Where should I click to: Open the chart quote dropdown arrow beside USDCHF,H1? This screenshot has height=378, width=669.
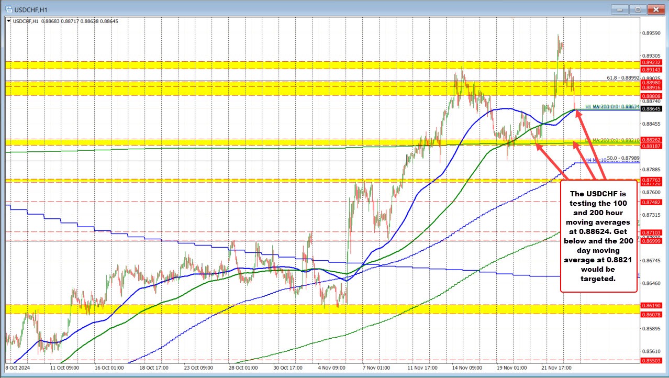click(9, 21)
